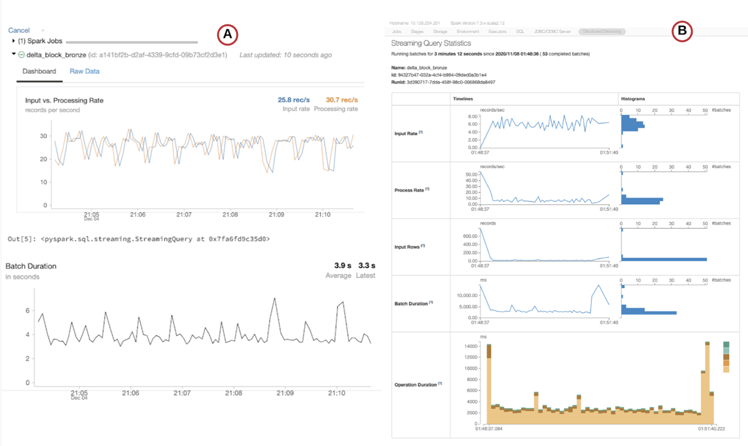Viewport: 748px width, 446px height.
Task: Collapse the delta_block_bronze stream details
Action: click(14, 55)
